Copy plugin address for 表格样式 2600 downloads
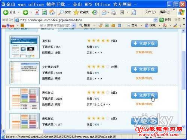 point(144,104)
